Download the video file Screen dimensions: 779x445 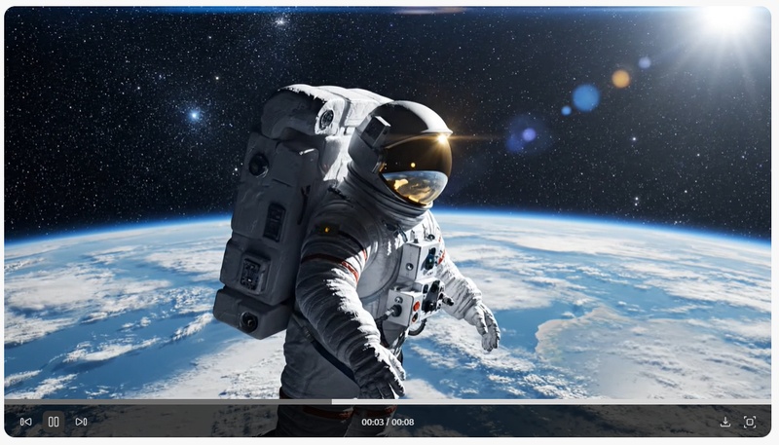(725, 423)
